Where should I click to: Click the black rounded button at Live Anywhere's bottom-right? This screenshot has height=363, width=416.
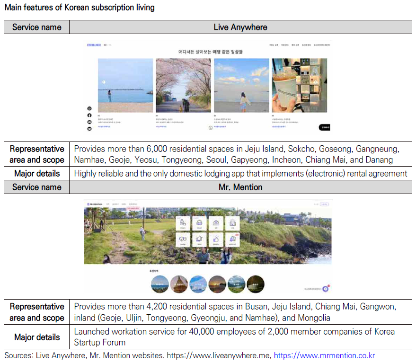pyautogui.click(x=324, y=127)
